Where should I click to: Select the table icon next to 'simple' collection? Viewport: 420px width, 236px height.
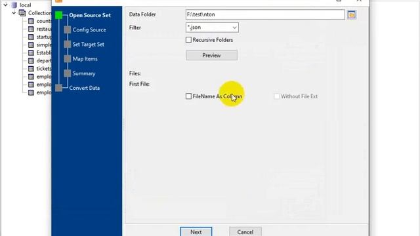click(31, 45)
